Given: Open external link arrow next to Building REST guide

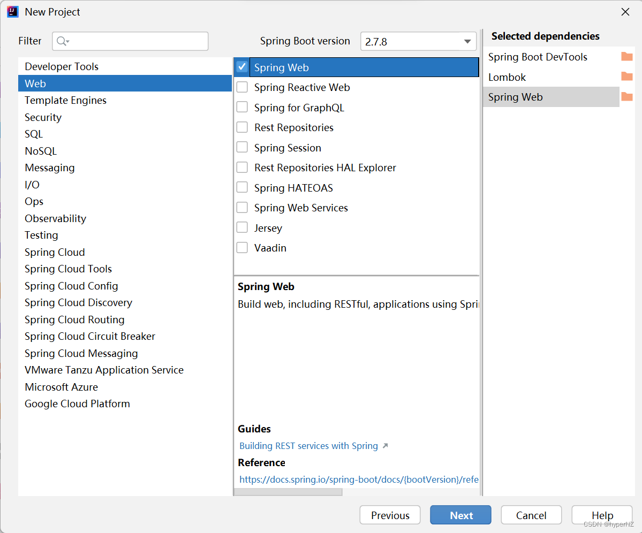Looking at the screenshot, I should coord(385,446).
